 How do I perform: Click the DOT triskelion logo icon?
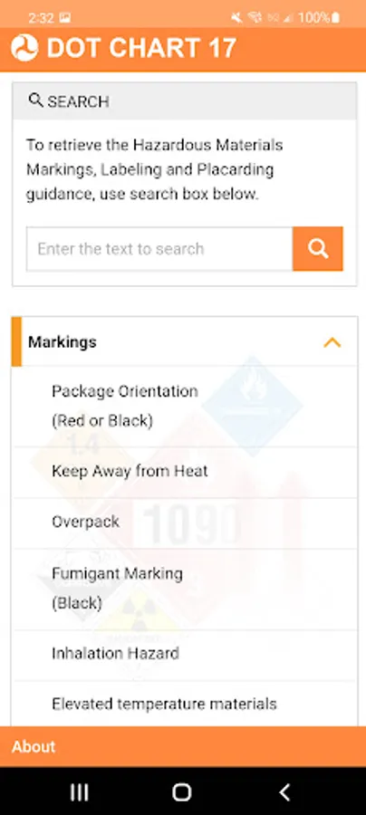[24, 48]
